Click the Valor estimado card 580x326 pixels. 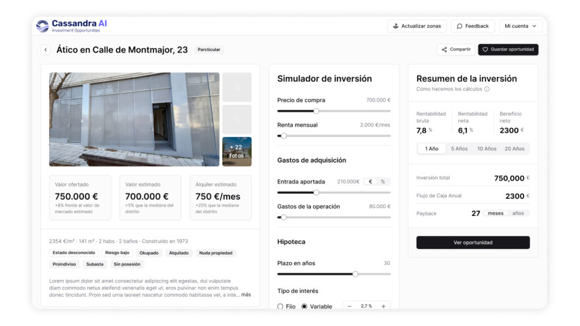point(150,197)
